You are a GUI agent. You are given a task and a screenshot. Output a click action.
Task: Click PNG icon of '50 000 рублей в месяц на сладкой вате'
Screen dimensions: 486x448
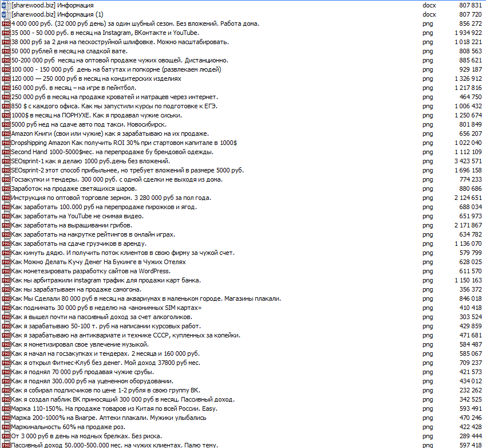click(6, 51)
